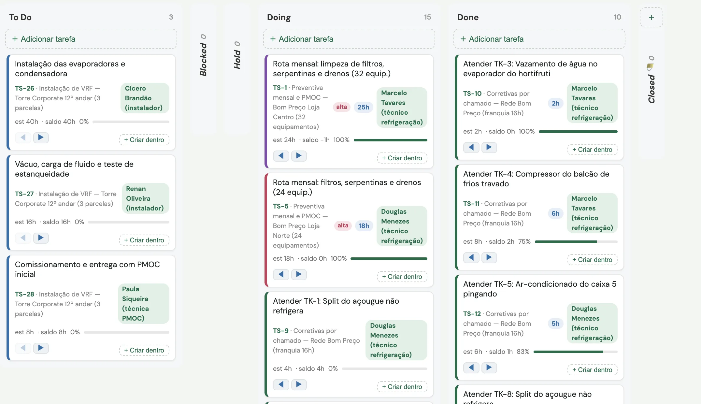Open the TS-28 task link
Viewport: 701px width, 404px height.
24,294
